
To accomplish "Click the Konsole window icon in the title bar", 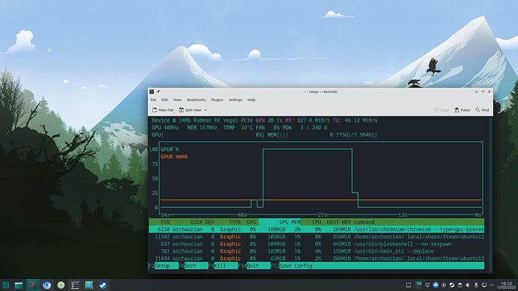I will [x=152, y=91].
